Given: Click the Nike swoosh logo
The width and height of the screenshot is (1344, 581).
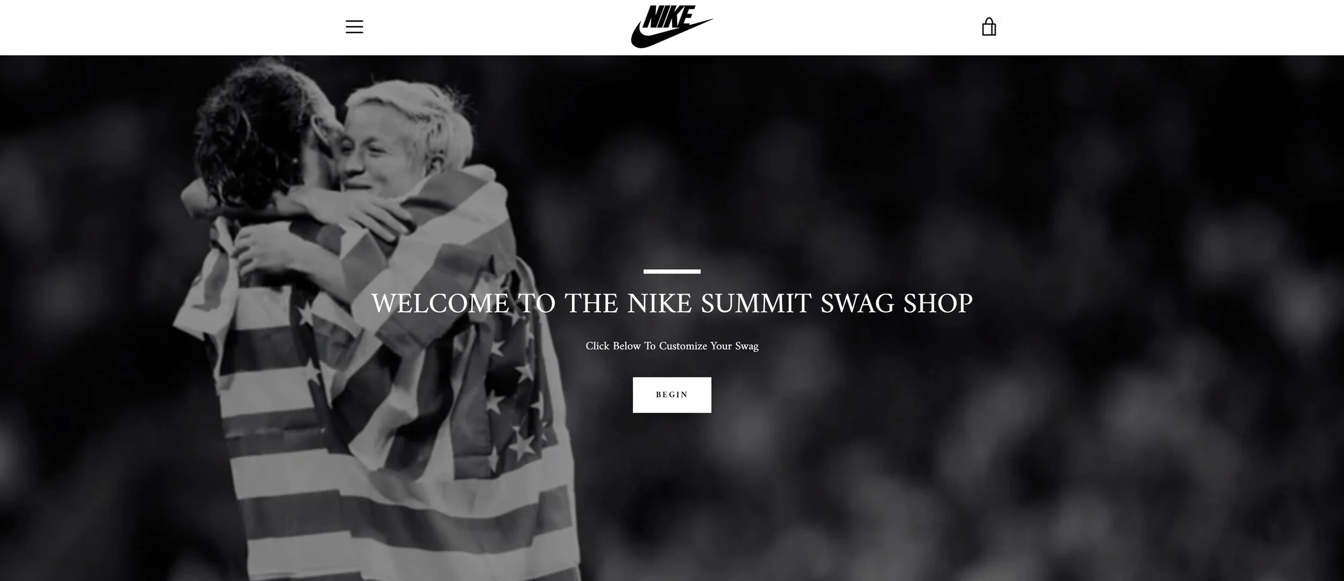Looking at the screenshot, I should [671, 27].
